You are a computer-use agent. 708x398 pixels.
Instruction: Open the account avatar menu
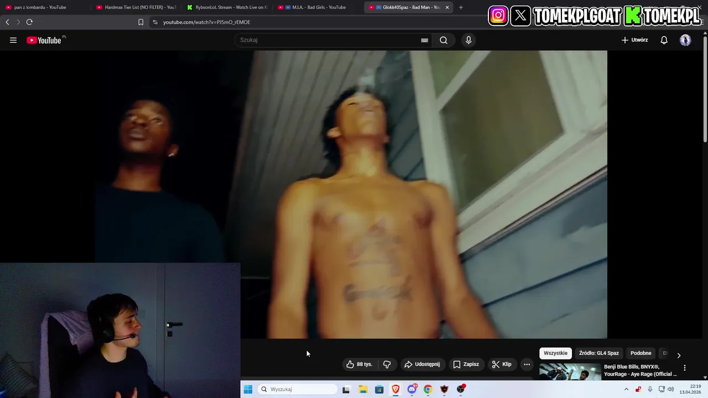[x=685, y=40]
